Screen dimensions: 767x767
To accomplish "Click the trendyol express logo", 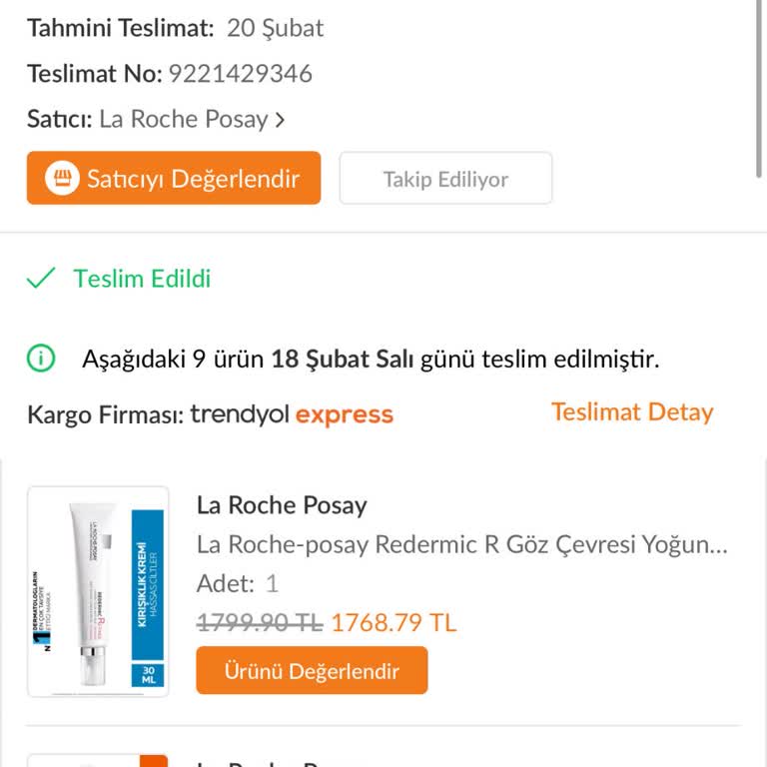I will coord(292,414).
